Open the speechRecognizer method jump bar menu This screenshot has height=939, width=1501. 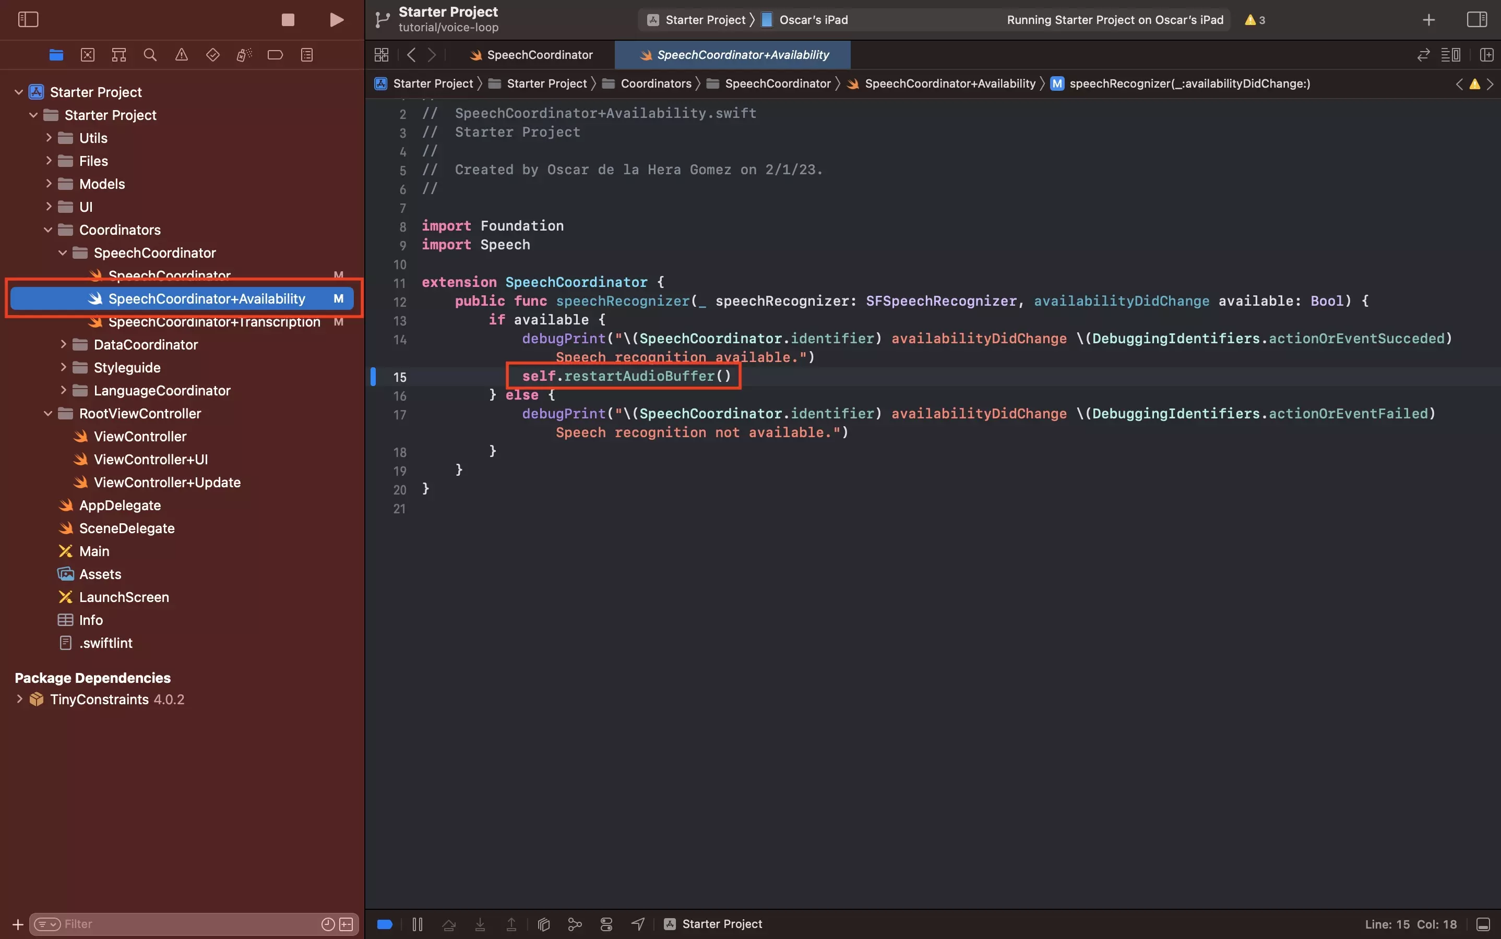pyautogui.click(x=1181, y=84)
